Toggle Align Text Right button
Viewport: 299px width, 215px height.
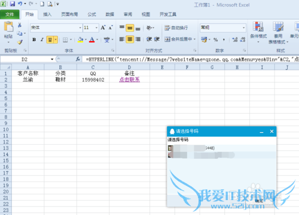pyautogui.click(x=138, y=39)
